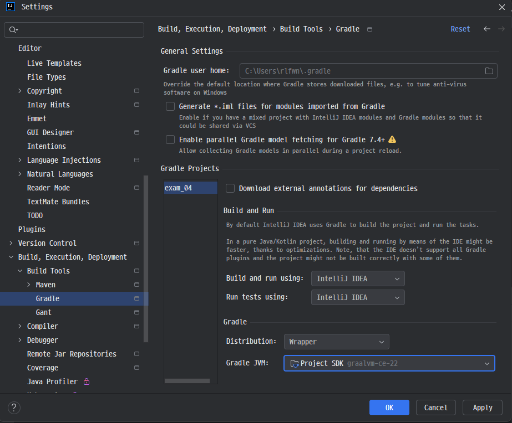Click Build, Execution, Deployment breadcrumb
The width and height of the screenshot is (512, 423).
click(212, 29)
